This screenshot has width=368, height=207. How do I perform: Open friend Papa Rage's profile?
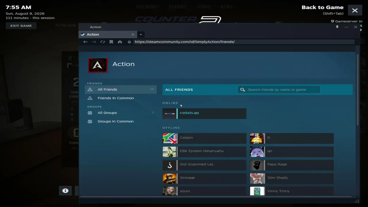tap(292, 165)
